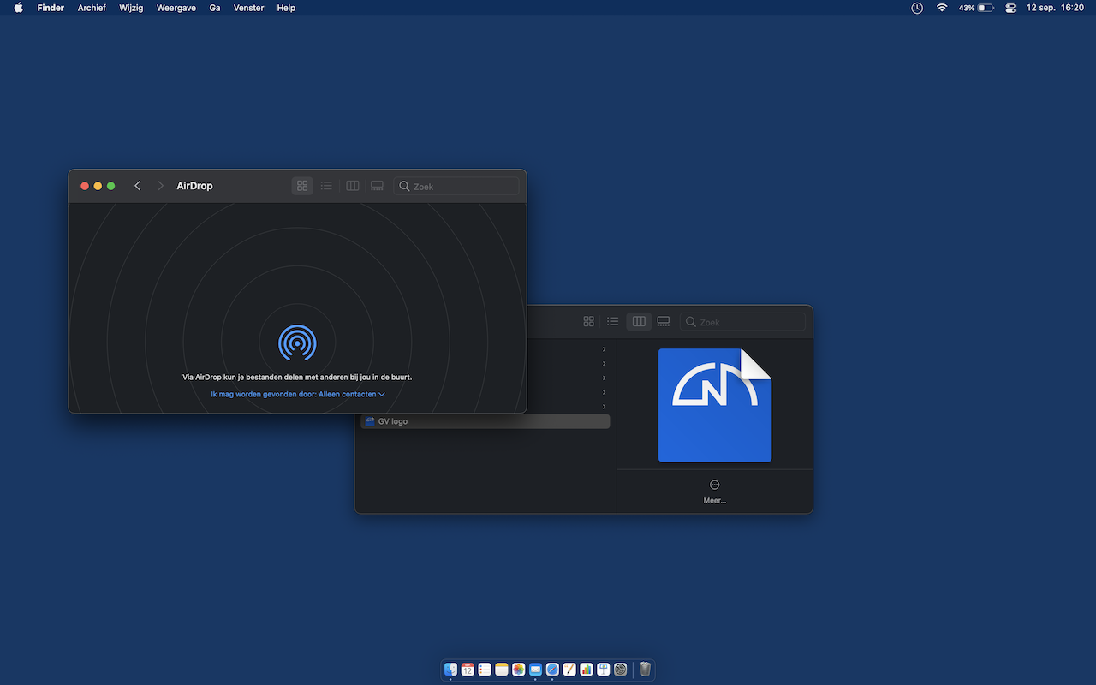Switch AirDrop window to gallery view
1096x685 pixels.
tap(377, 186)
